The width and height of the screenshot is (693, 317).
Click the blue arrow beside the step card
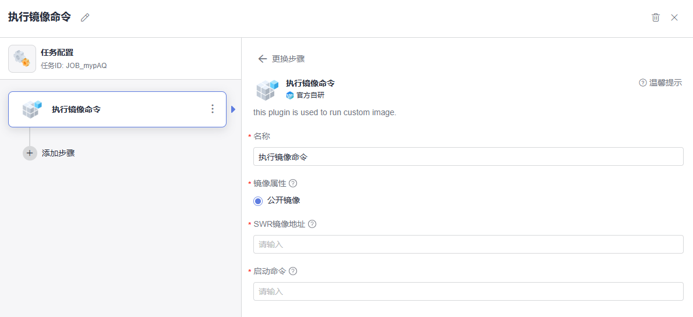point(234,109)
